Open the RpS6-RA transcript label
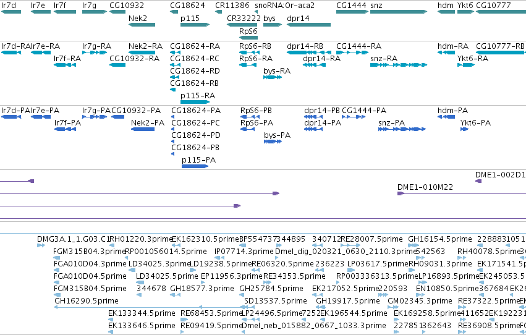526x335 pixels. (x=256, y=59)
